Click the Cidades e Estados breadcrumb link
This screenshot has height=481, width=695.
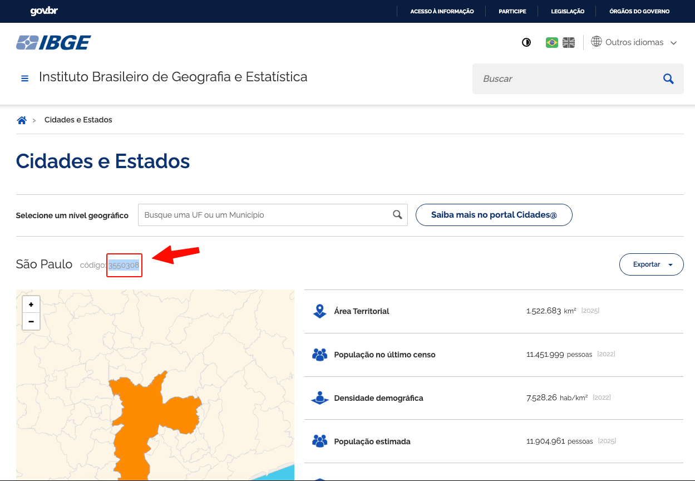78,120
